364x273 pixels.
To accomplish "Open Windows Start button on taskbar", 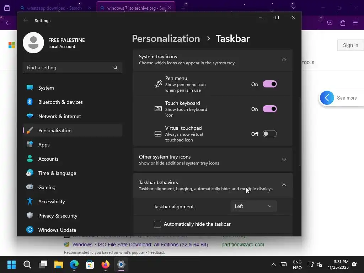I will pyautogui.click(x=11, y=264).
